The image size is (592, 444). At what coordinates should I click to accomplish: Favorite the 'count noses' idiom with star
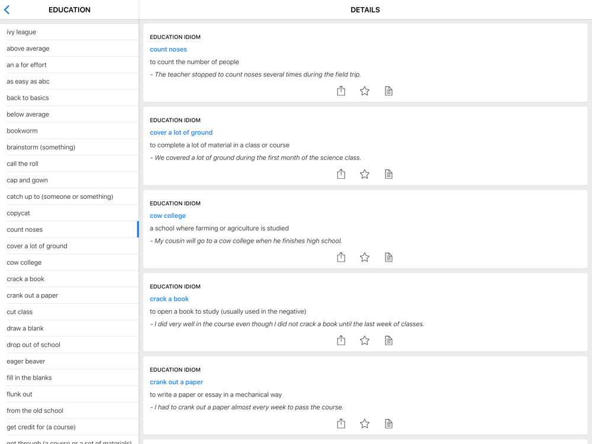tap(365, 91)
